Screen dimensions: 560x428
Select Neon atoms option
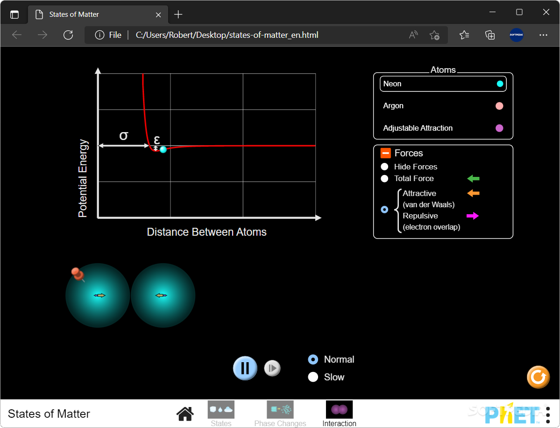(443, 84)
